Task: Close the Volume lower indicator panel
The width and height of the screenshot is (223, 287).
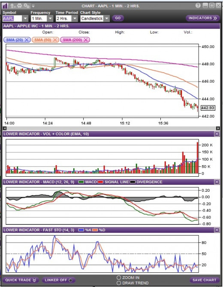Action: point(217,134)
